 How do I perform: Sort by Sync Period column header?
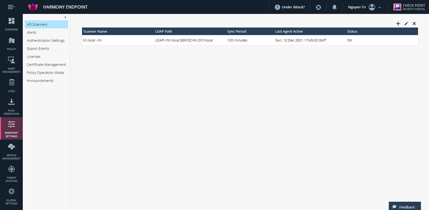pos(237,31)
